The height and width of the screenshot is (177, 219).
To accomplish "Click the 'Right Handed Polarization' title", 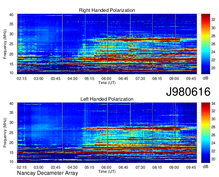I will [x=107, y=10].
